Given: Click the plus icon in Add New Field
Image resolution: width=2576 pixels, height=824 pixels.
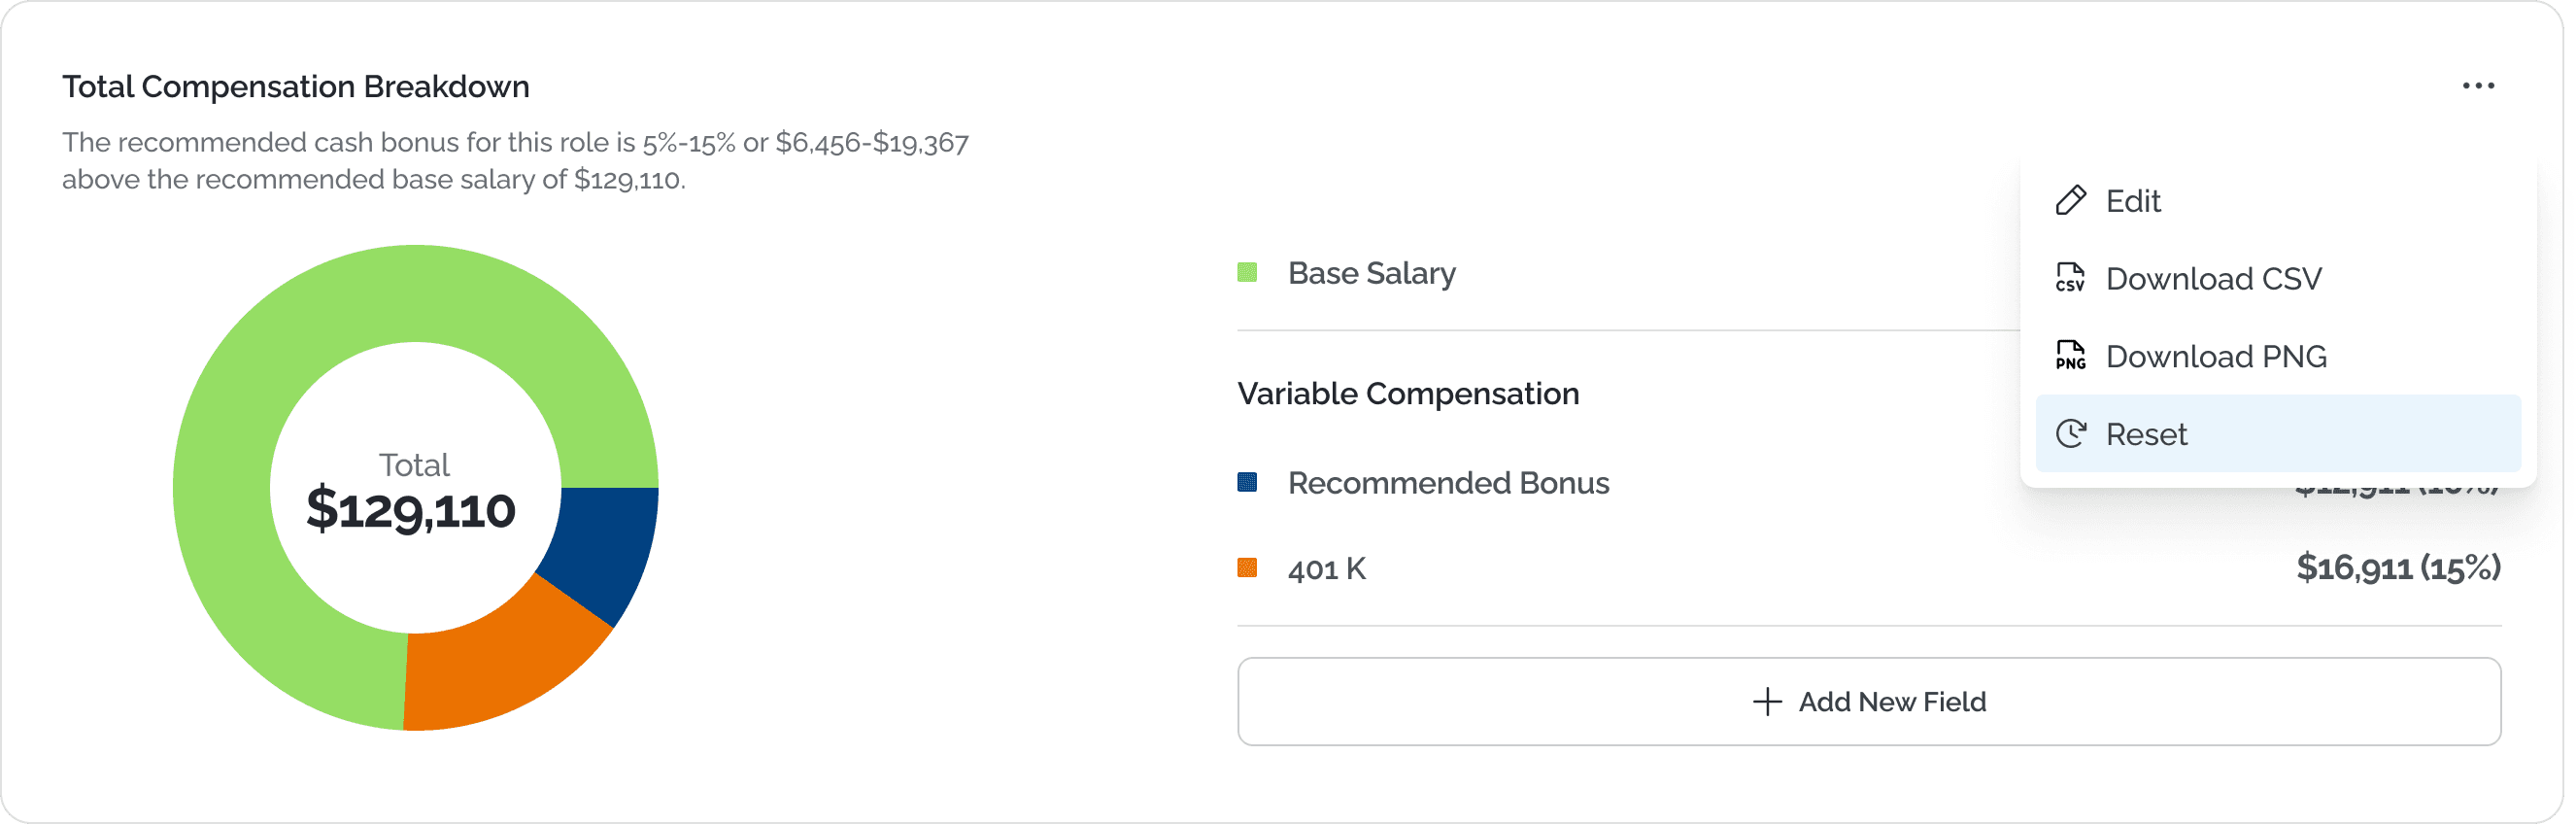Looking at the screenshot, I should 1767,702.
